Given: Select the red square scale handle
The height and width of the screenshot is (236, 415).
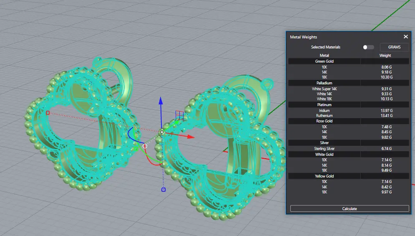Looking at the screenshot, I should (x=48, y=113).
